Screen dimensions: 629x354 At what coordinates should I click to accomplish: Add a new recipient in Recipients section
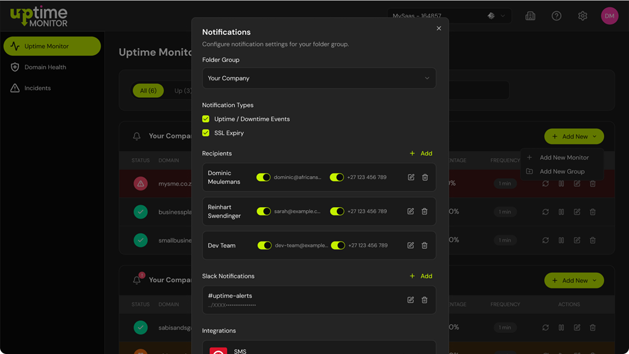pos(421,153)
